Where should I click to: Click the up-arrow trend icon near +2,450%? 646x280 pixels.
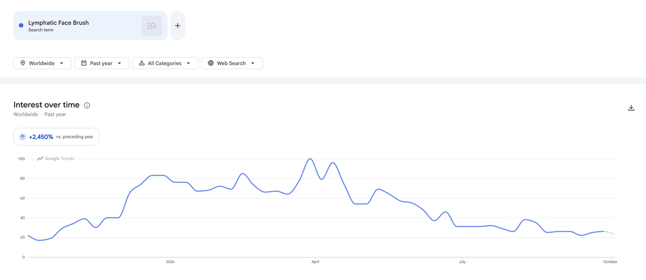click(x=23, y=137)
